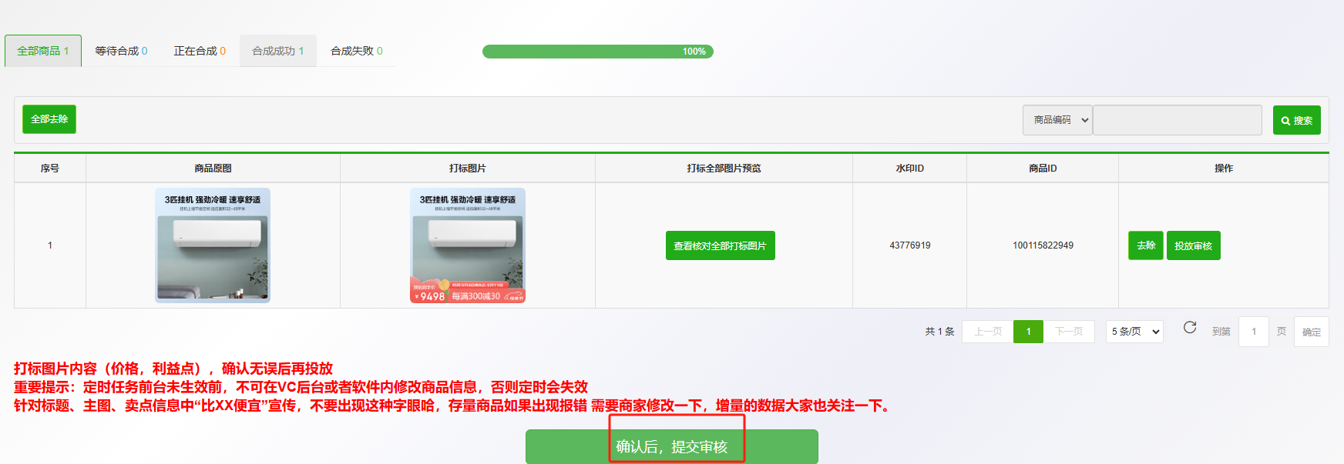Open the watermarked product image thumbnail
The width and height of the screenshot is (1344, 464).
pos(468,245)
